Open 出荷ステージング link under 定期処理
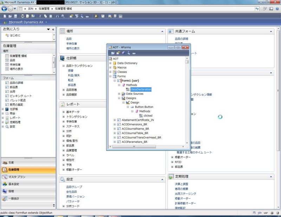This screenshot has width=281, height=217. [185, 194]
